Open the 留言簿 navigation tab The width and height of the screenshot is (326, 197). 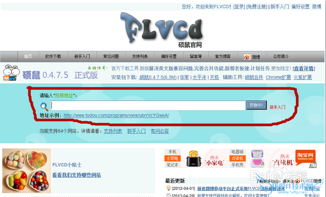(x=196, y=57)
